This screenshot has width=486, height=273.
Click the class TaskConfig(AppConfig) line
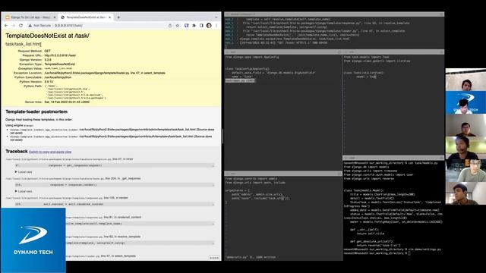(248, 69)
